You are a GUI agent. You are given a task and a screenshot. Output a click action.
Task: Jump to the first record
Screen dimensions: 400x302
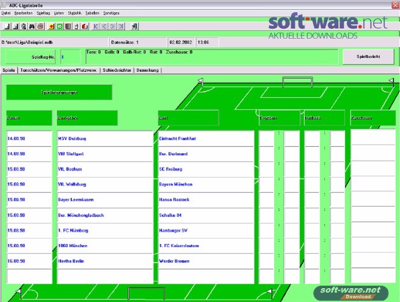[x=95, y=26]
